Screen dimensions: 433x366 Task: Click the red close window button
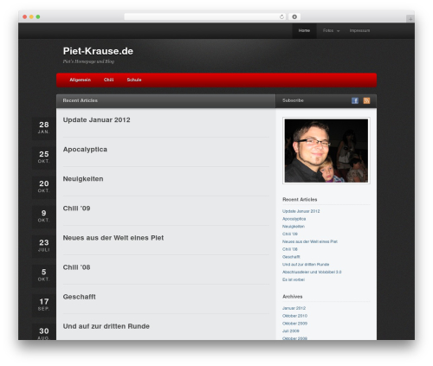(25, 16)
